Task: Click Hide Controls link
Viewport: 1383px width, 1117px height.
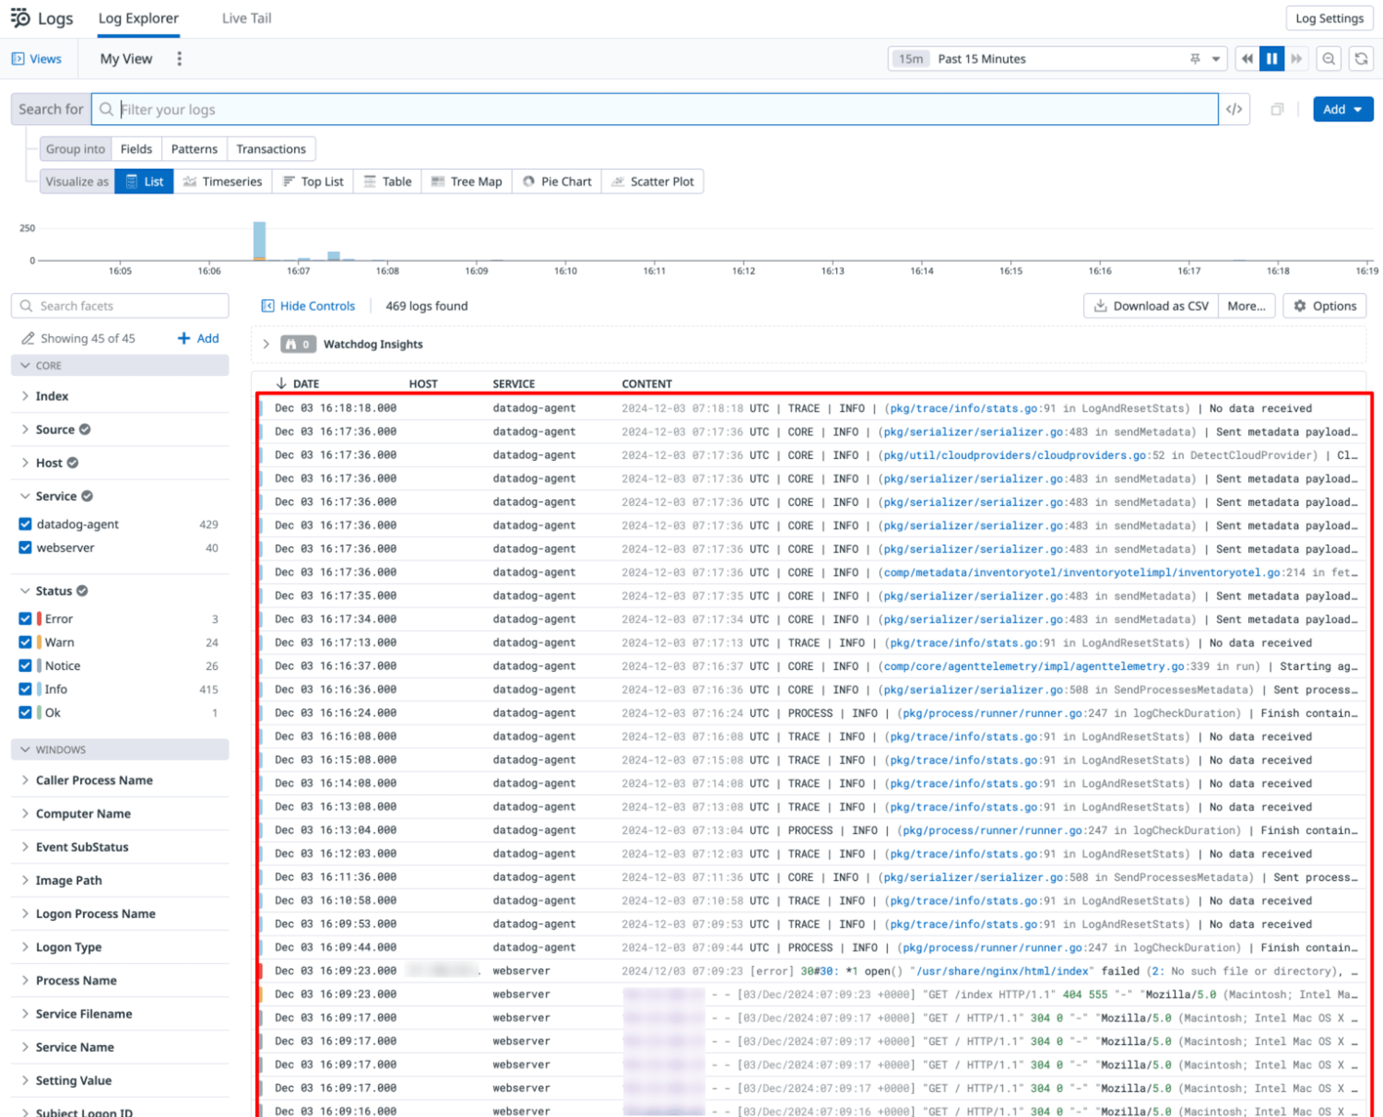Action: pos(308,306)
